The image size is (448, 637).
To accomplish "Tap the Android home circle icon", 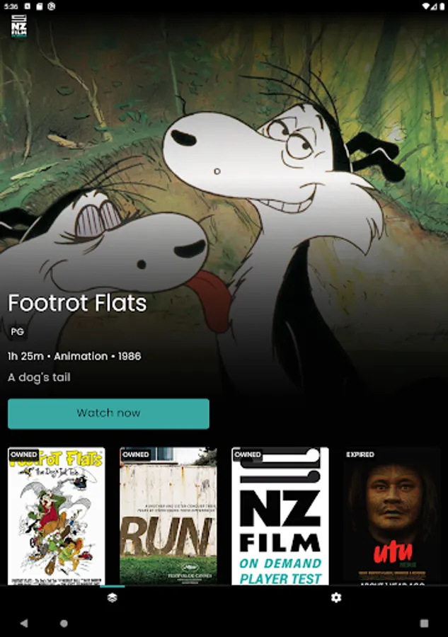I will point(64,623).
